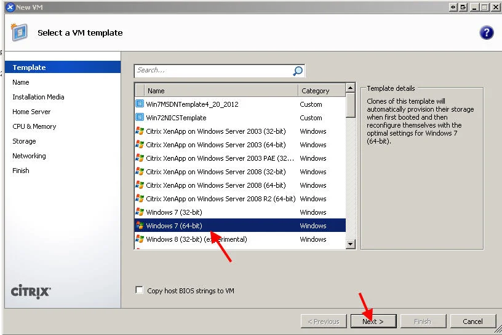
Task: Click the template list scroll up arrow
Action: [351, 88]
